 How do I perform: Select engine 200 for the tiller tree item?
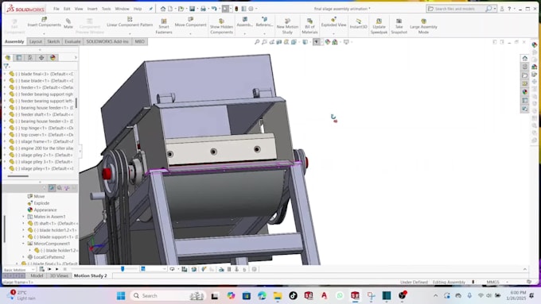pyautogui.click(x=44, y=148)
